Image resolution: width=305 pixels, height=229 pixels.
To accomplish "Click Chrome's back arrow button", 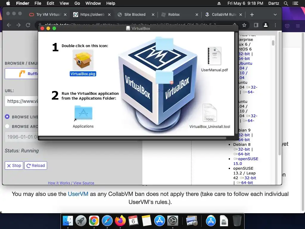I will pos(9,25).
